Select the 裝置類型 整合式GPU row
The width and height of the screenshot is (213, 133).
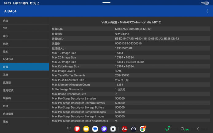tap(131, 34)
